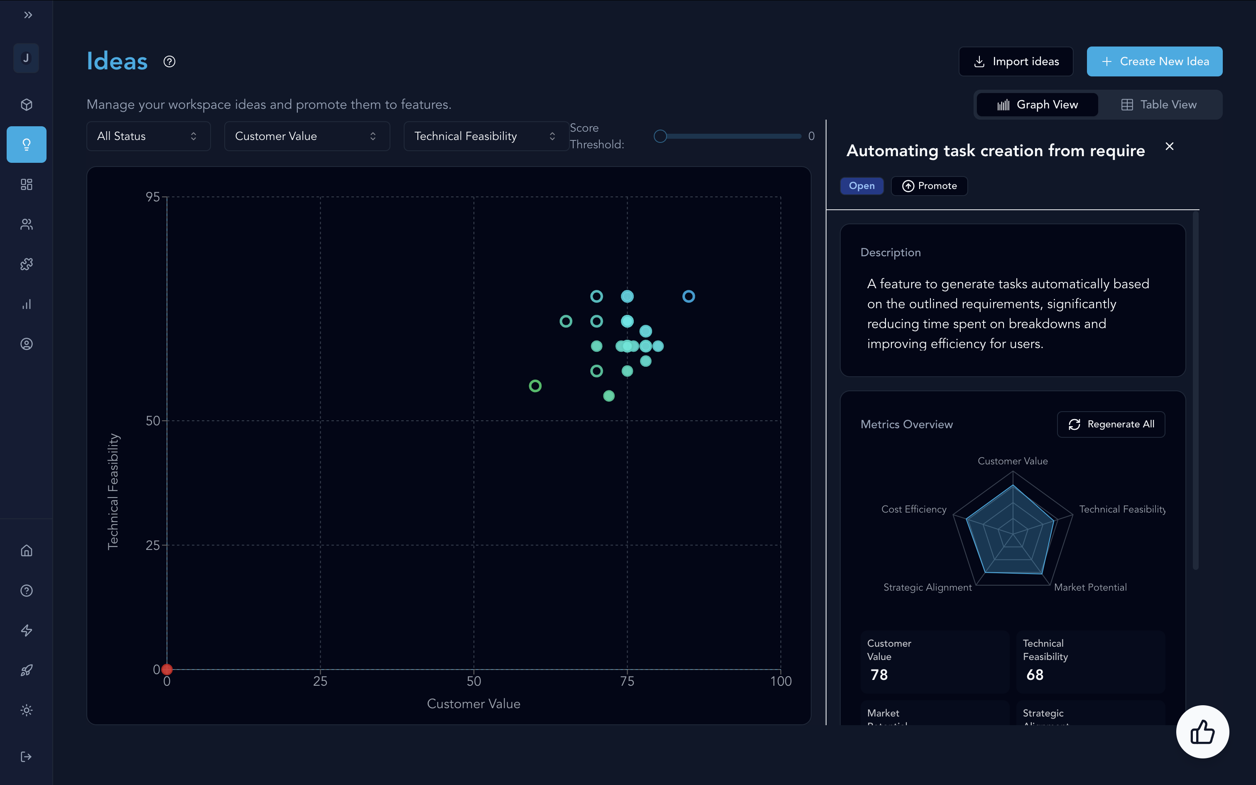Click the puzzle piece integrations icon
Image resolution: width=1256 pixels, height=785 pixels.
pos(27,264)
